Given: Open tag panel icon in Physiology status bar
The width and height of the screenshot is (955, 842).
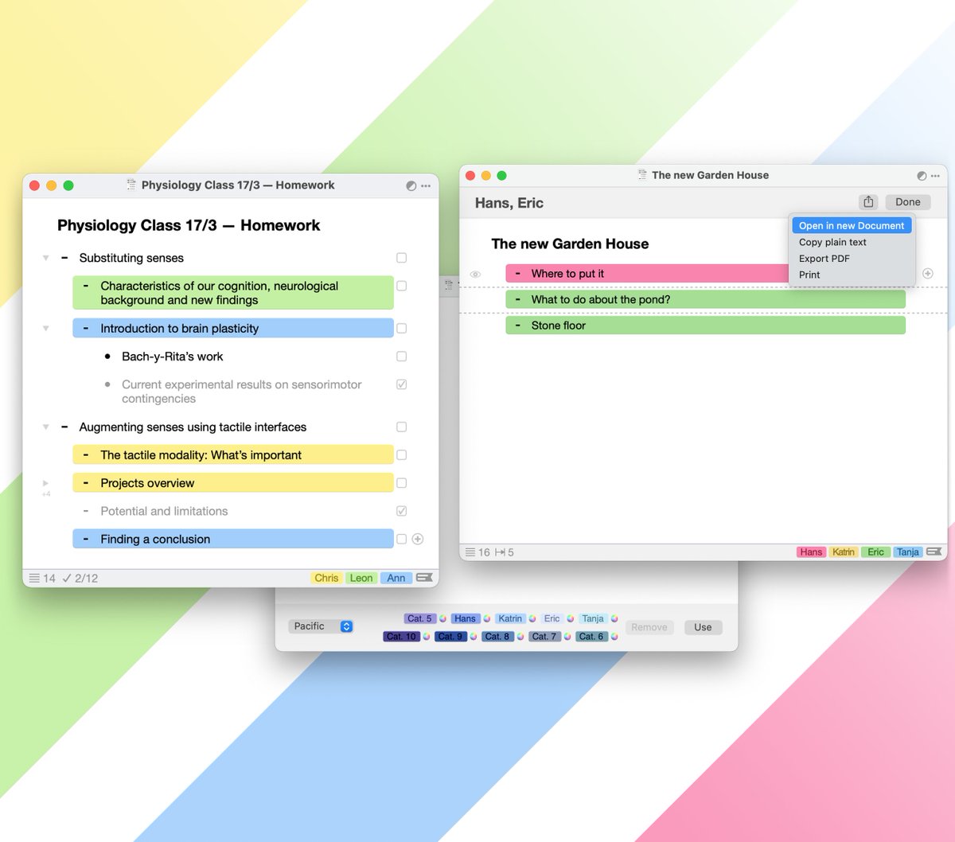Looking at the screenshot, I should (424, 578).
